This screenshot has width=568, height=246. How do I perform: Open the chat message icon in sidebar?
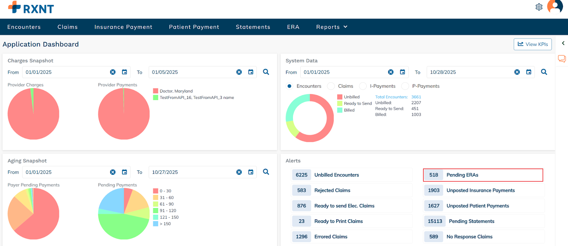[x=562, y=58]
